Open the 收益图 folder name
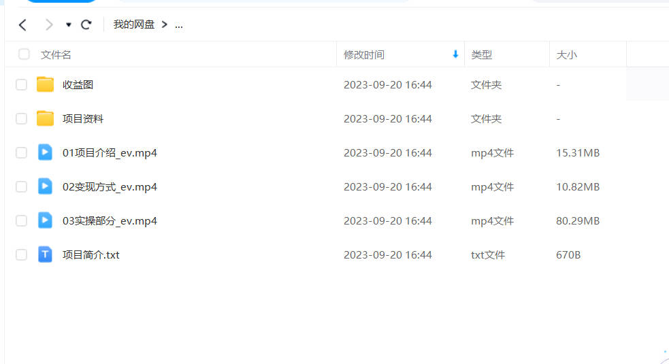This screenshot has width=669, height=364. click(78, 85)
